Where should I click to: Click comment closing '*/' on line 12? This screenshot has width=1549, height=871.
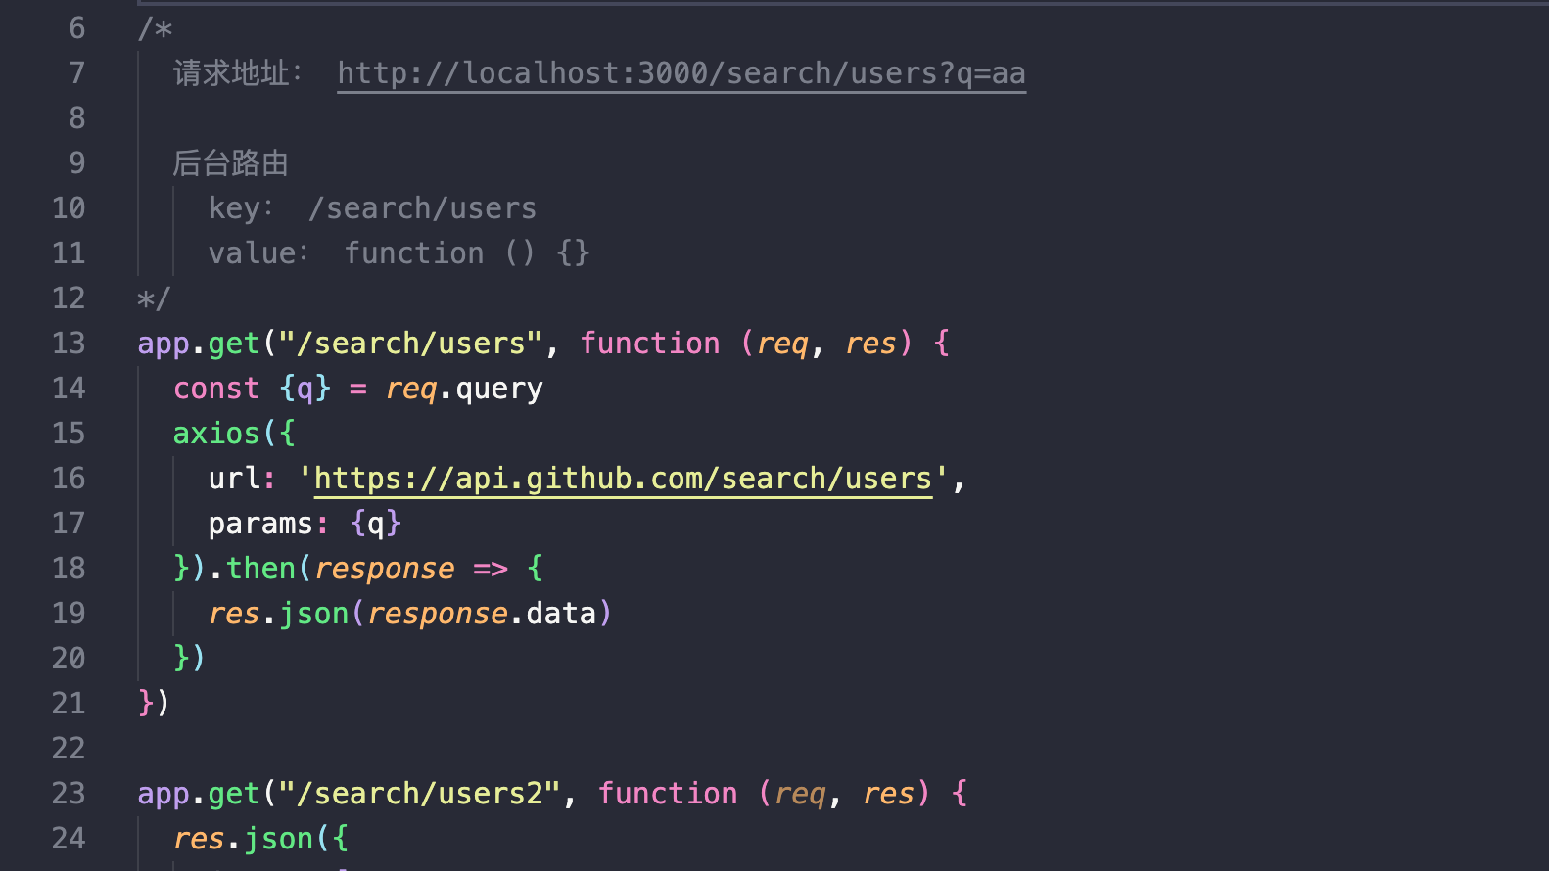pos(154,298)
